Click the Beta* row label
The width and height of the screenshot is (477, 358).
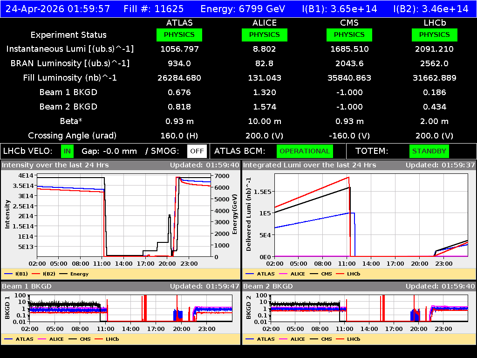tap(71, 121)
